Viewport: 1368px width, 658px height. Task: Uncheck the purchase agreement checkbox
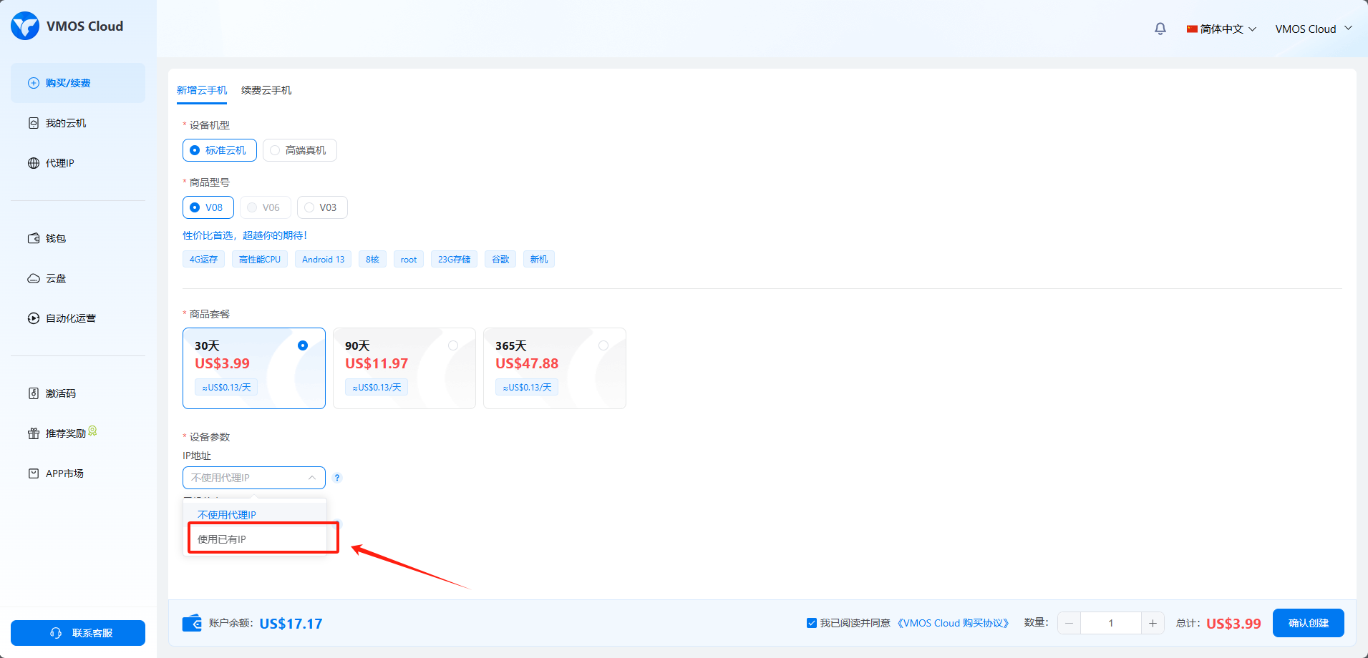(x=812, y=623)
